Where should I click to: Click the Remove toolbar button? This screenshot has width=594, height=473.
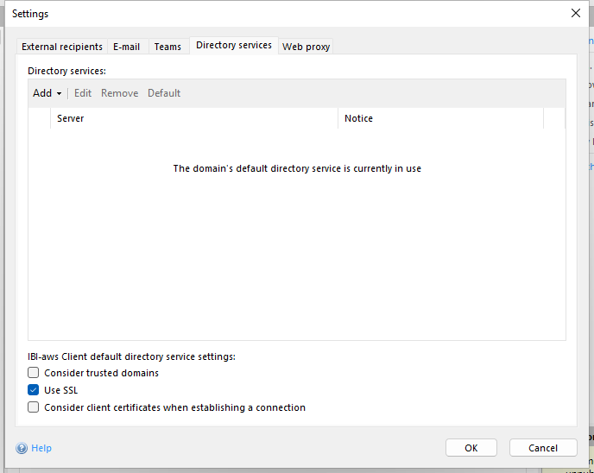(119, 93)
